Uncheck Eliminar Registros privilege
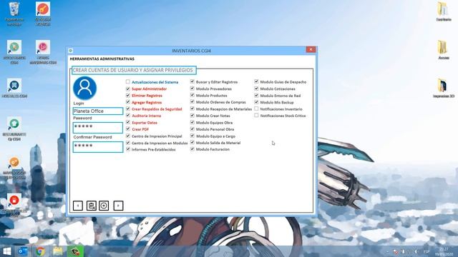Image resolution: width=458 pixels, height=257 pixels. click(x=128, y=95)
